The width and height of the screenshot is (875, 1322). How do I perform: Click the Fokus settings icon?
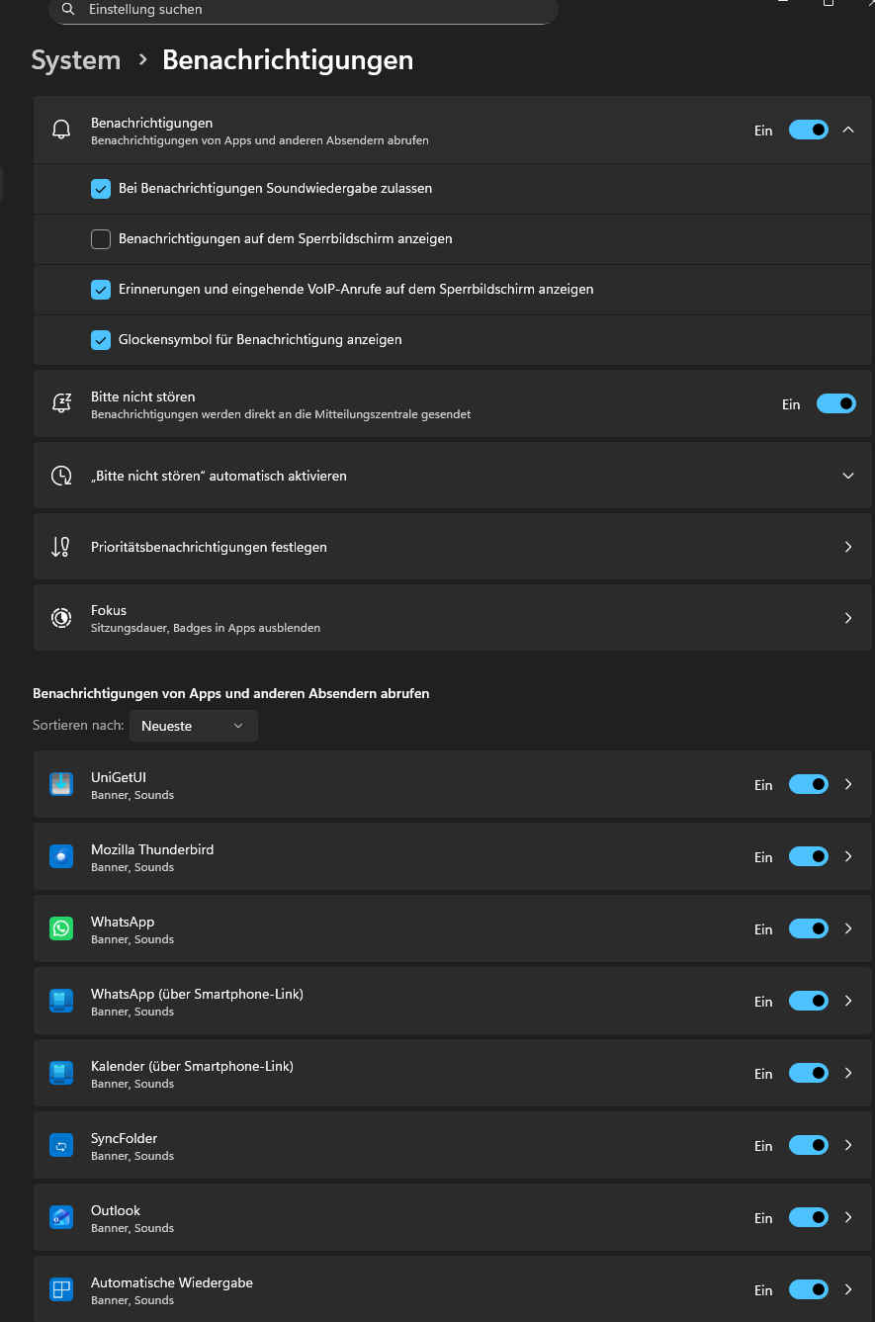point(61,618)
